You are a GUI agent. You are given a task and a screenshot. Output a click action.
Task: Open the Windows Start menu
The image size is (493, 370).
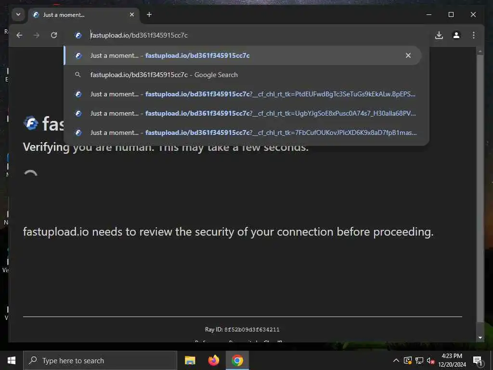coord(12,360)
